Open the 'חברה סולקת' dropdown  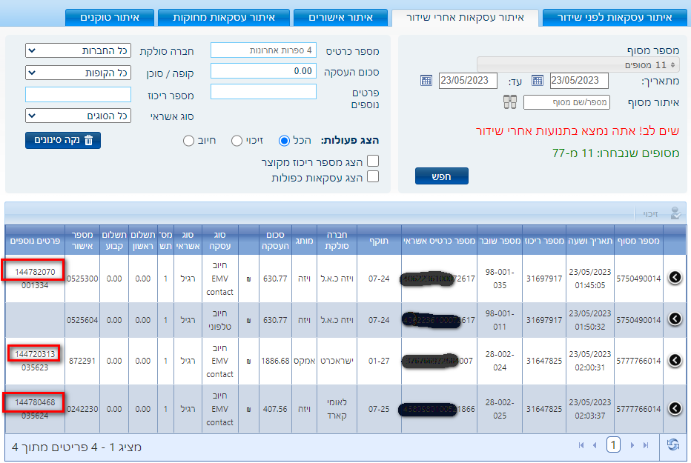click(78, 50)
